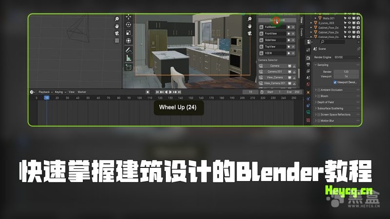The width and height of the screenshot is (390, 219).
Task: Open the View Layer properties tab
Action: pos(308,71)
